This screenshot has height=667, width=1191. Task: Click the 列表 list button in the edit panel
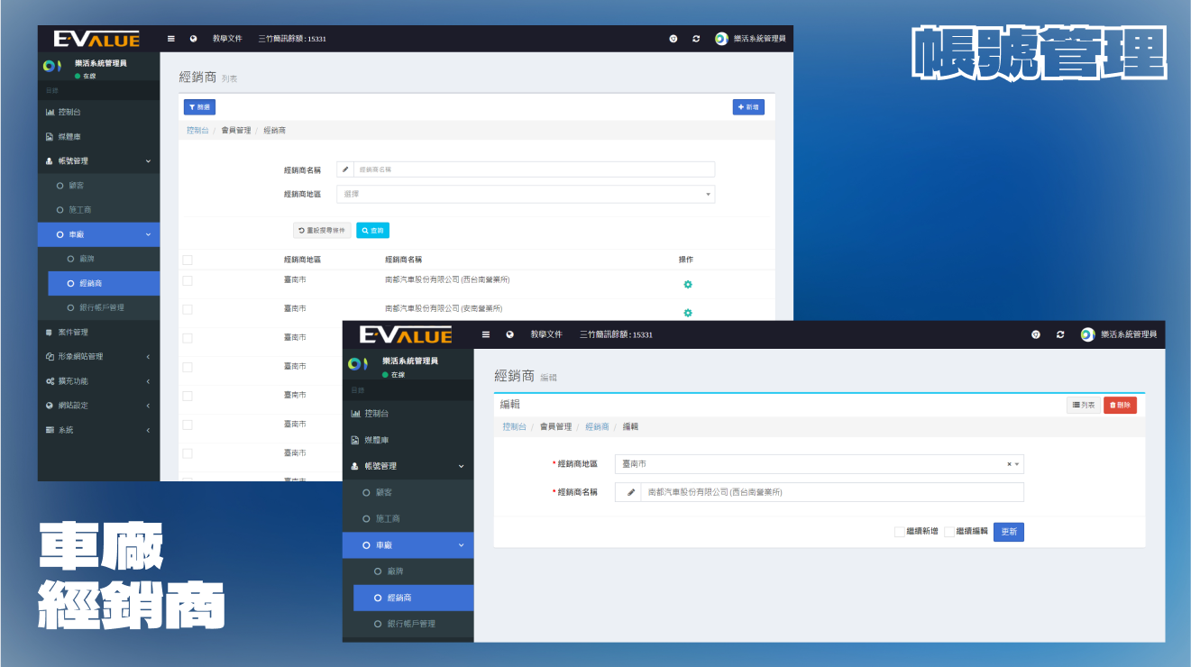click(1084, 406)
